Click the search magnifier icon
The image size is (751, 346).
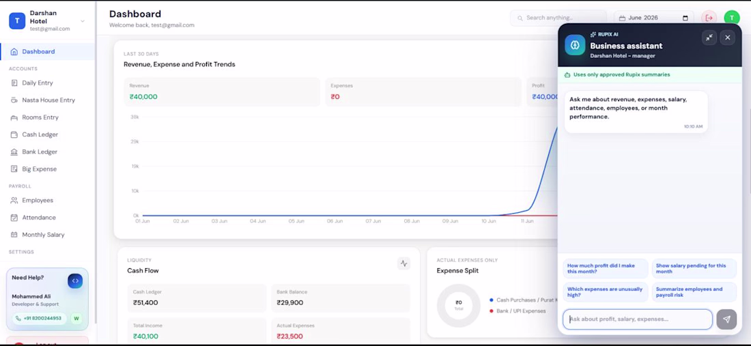pos(520,18)
